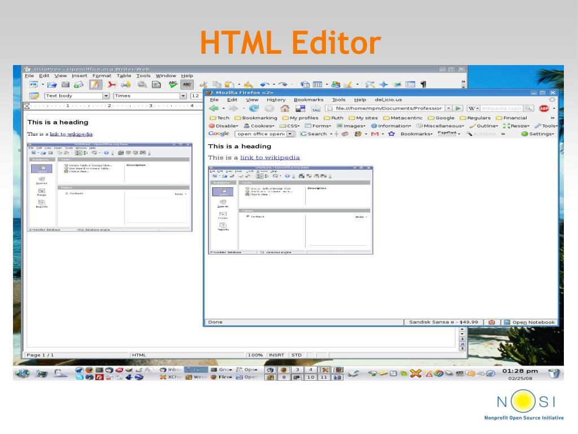Image resolution: width=578 pixels, height=434 pixels.
Task: Open the Format menu in Writer
Action: point(102,76)
